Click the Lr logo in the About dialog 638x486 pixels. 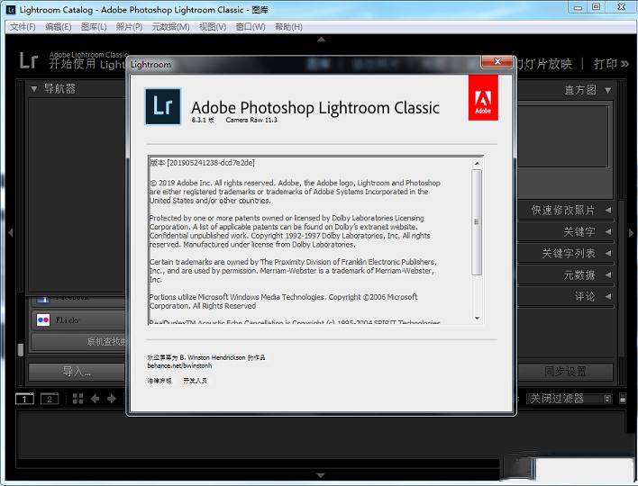163,106
